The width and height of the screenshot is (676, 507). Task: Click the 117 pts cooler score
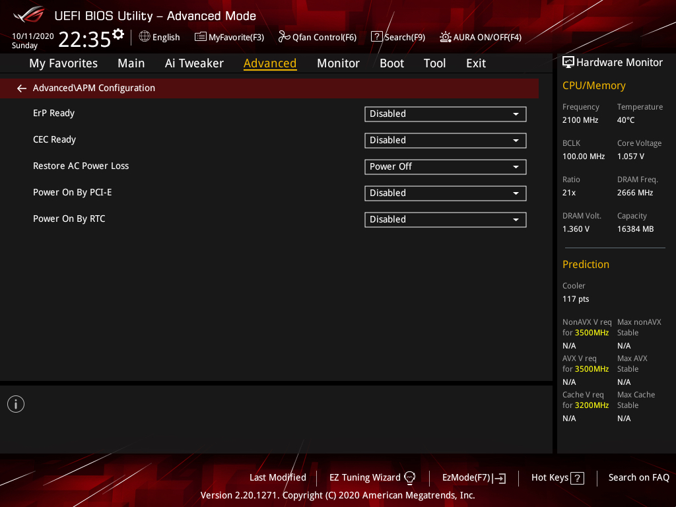click(576, 299)
